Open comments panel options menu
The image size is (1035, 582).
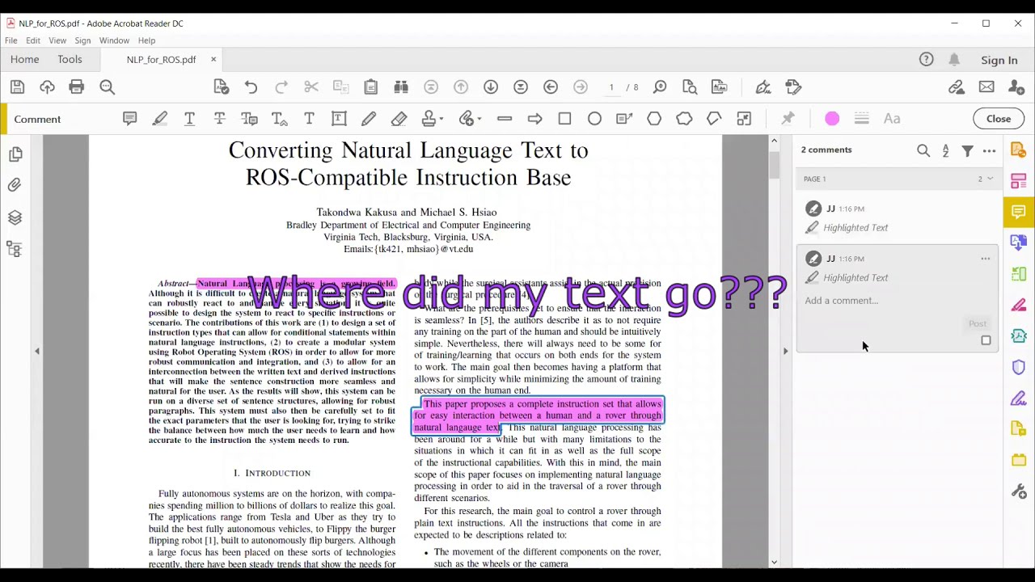pos(989,150)
